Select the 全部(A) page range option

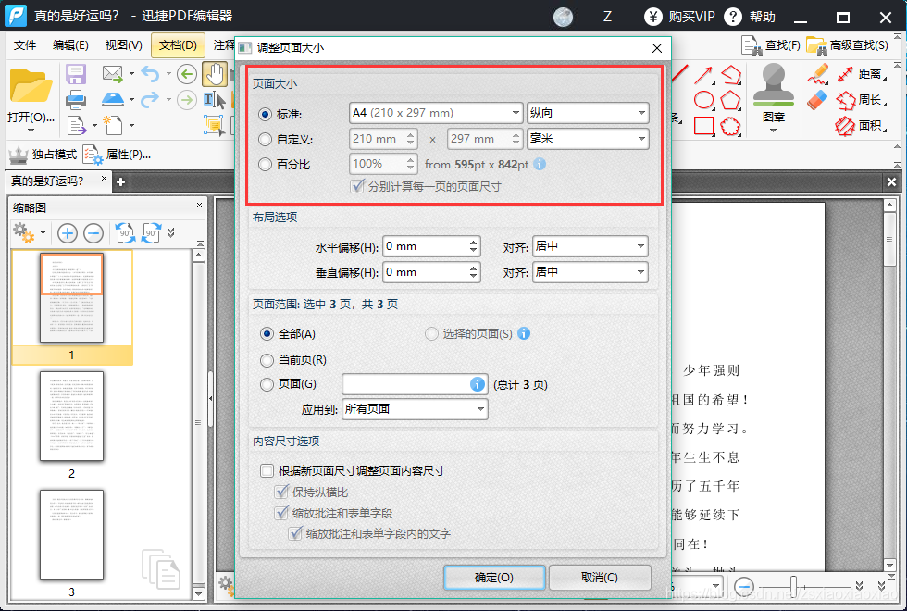click(x=267, y=334)
